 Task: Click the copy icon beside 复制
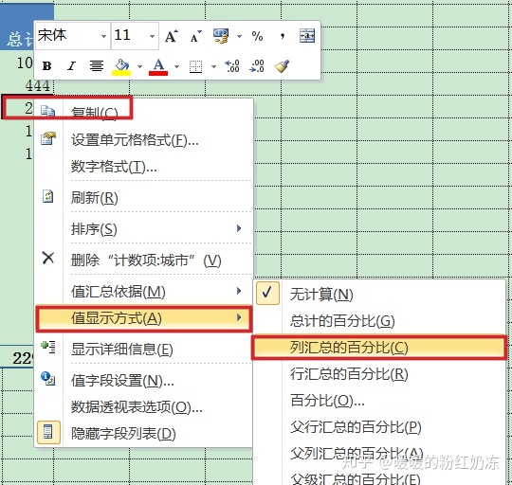pos(48,112)
